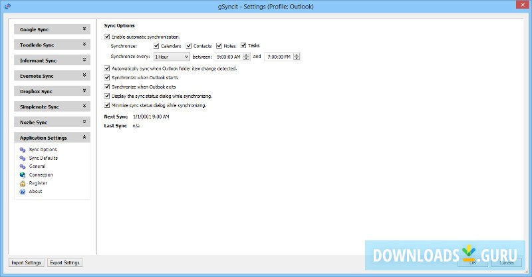Click the General settings icon
532x277 pixels.
click(23, 166)
